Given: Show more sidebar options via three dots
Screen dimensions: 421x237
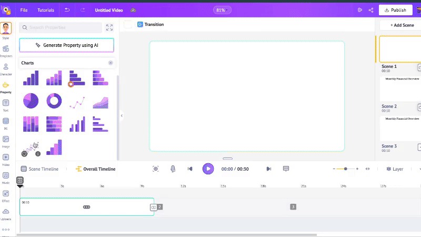Looking at the screenshot, I should pos(6,230).
